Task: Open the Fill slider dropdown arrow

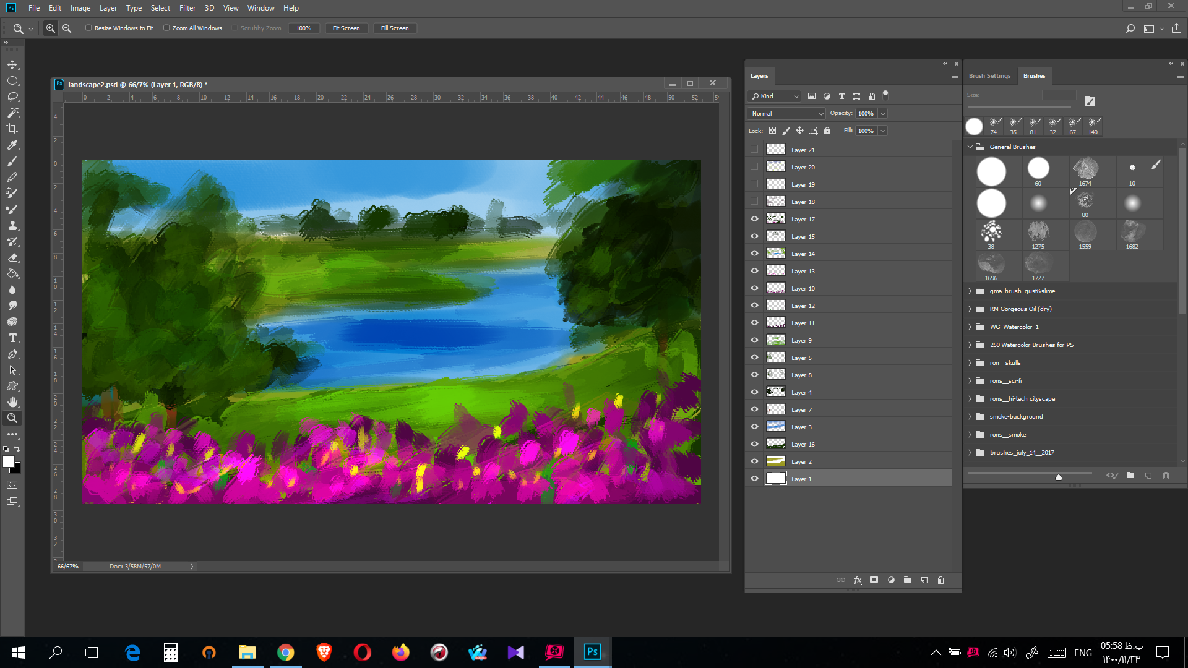Action: [x=883, y=131]
